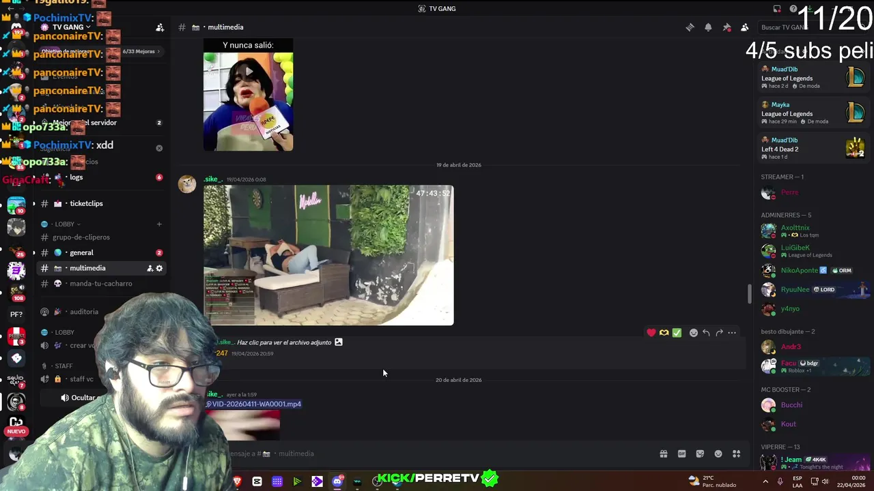The width and height of the screenshot is (874, 491).
Task: Open the gift icon in message bar
Action: 663,453
